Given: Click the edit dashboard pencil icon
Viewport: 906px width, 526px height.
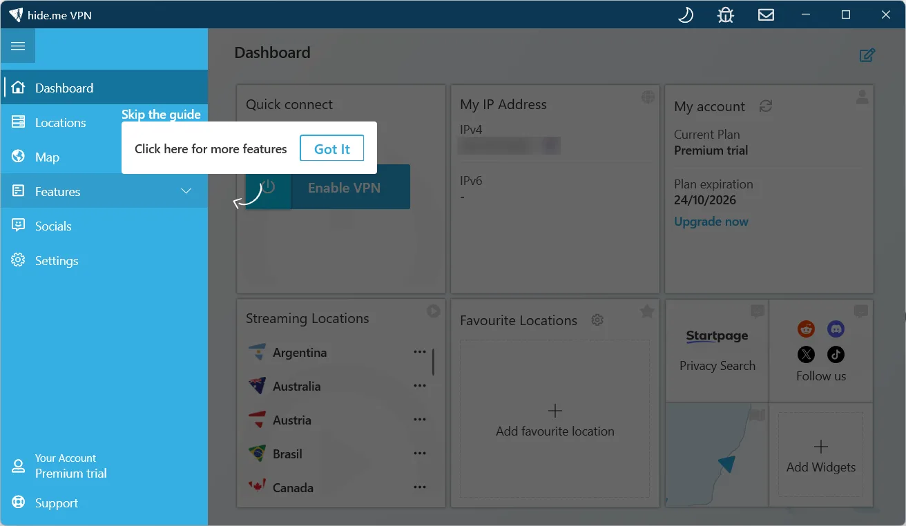Looking at the screenshot, I should 867,55.
